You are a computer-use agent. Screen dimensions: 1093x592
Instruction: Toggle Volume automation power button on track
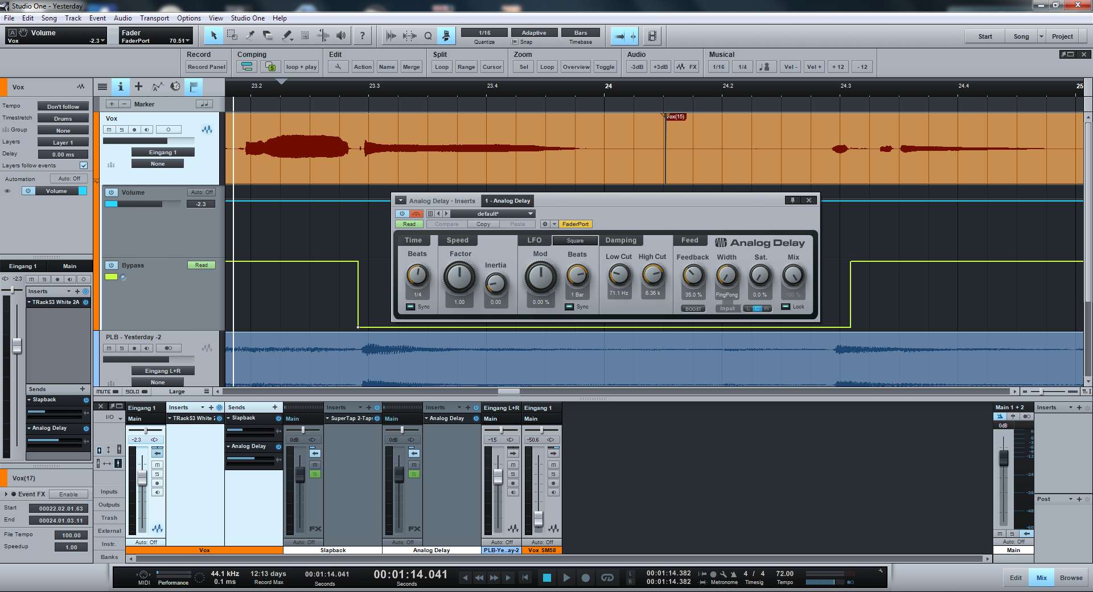(x=112, y=192)
